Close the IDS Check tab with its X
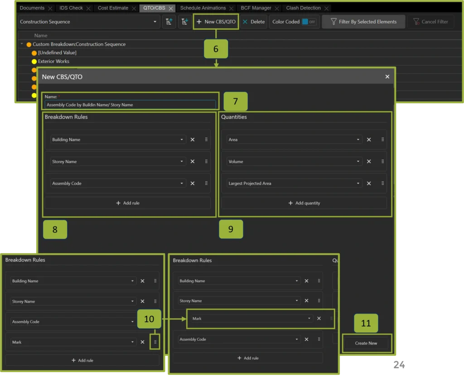The height and width of the screenshot is (377, 464). tap(88, 8)
